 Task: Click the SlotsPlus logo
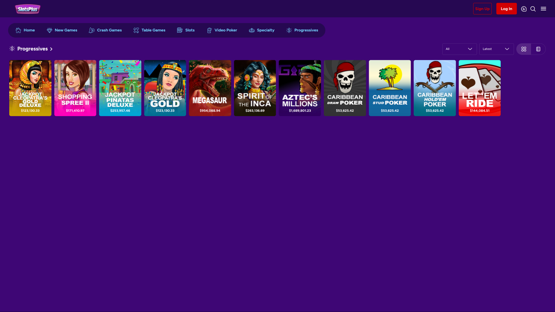(27, 9)
